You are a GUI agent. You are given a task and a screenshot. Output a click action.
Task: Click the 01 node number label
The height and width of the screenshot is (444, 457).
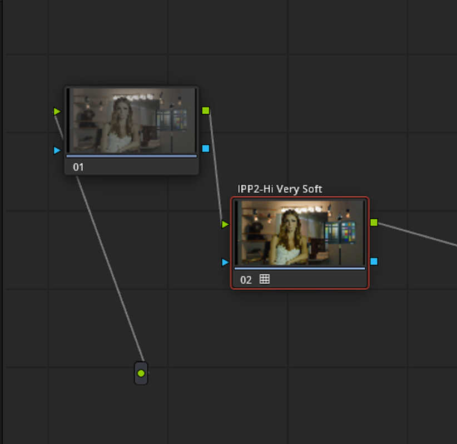(x=78, y=167)
